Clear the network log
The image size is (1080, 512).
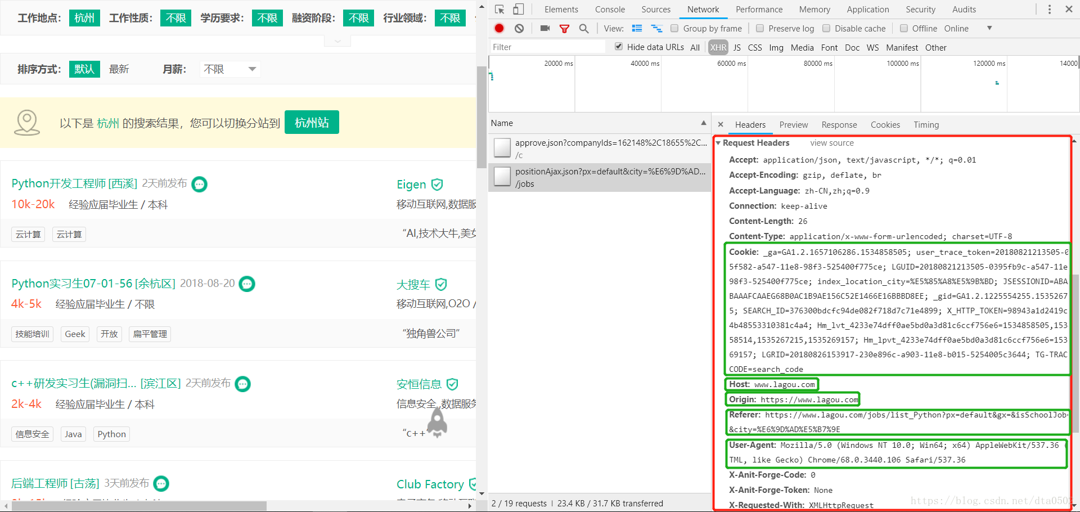tap(519, 28)
